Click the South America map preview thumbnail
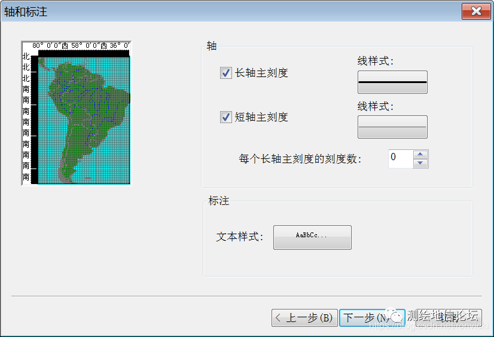Image resolution: width=494 pixels, height=337 pixels. pyautogui.click(x=76, y=114)
